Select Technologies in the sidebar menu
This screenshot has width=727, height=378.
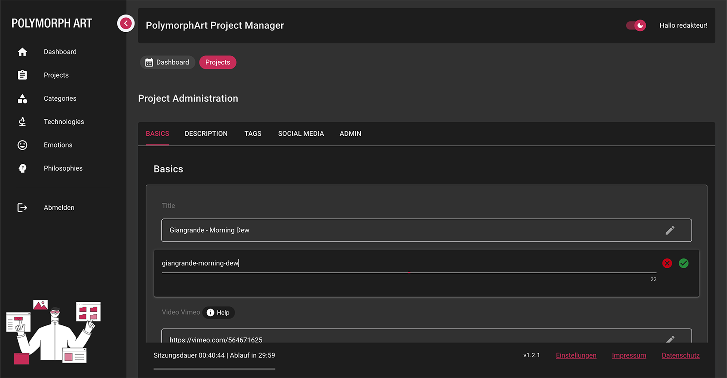(x=63, y=122)
